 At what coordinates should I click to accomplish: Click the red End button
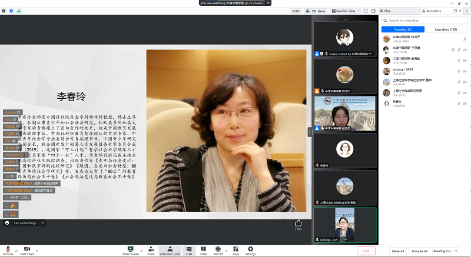[x=366, y=251]
